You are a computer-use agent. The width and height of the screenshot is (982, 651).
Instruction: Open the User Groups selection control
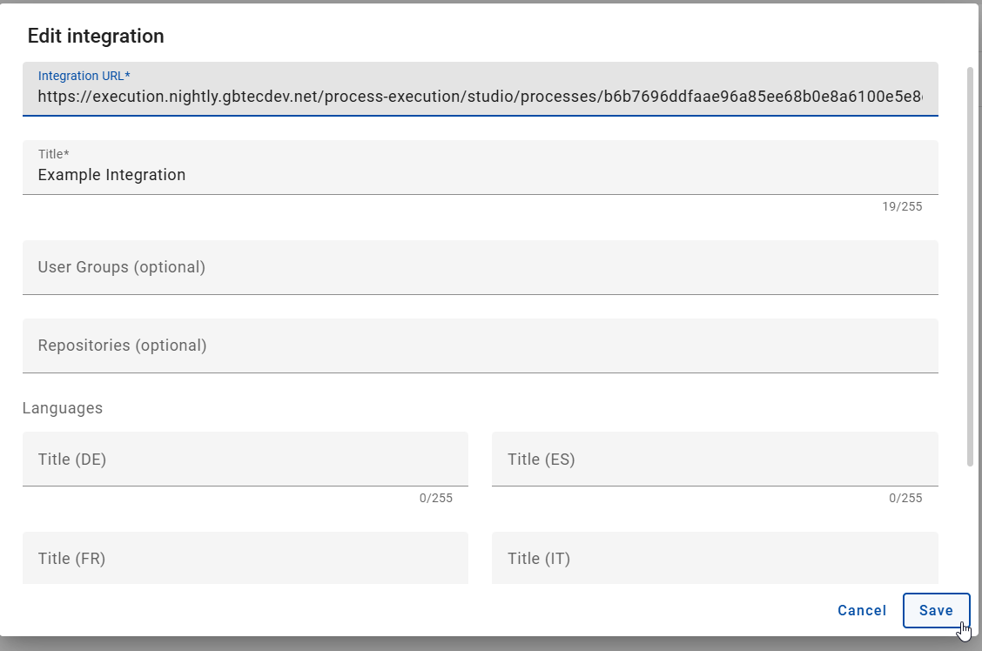[479, 267]
